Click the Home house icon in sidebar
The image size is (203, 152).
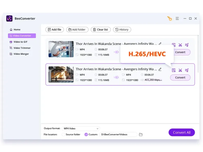[x=11, y=30]
